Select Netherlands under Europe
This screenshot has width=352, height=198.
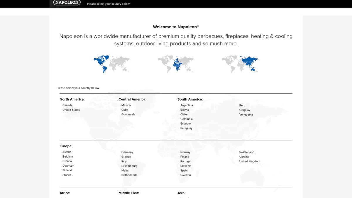tap(129, 175)
